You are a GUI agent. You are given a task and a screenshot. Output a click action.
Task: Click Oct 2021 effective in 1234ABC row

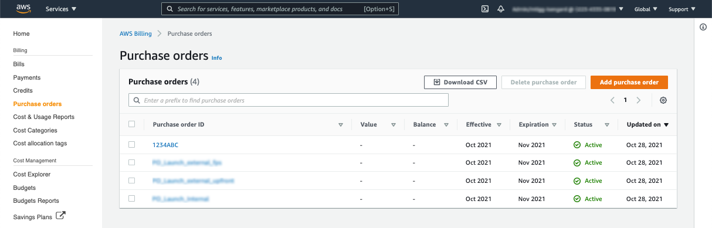[479, 145]
